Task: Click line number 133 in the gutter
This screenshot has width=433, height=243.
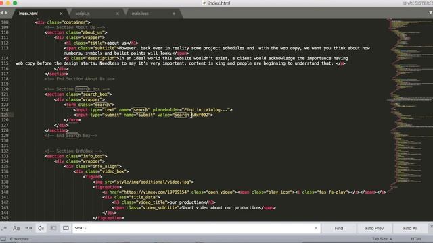Action: pyautogui.click(x=5, y=156)
